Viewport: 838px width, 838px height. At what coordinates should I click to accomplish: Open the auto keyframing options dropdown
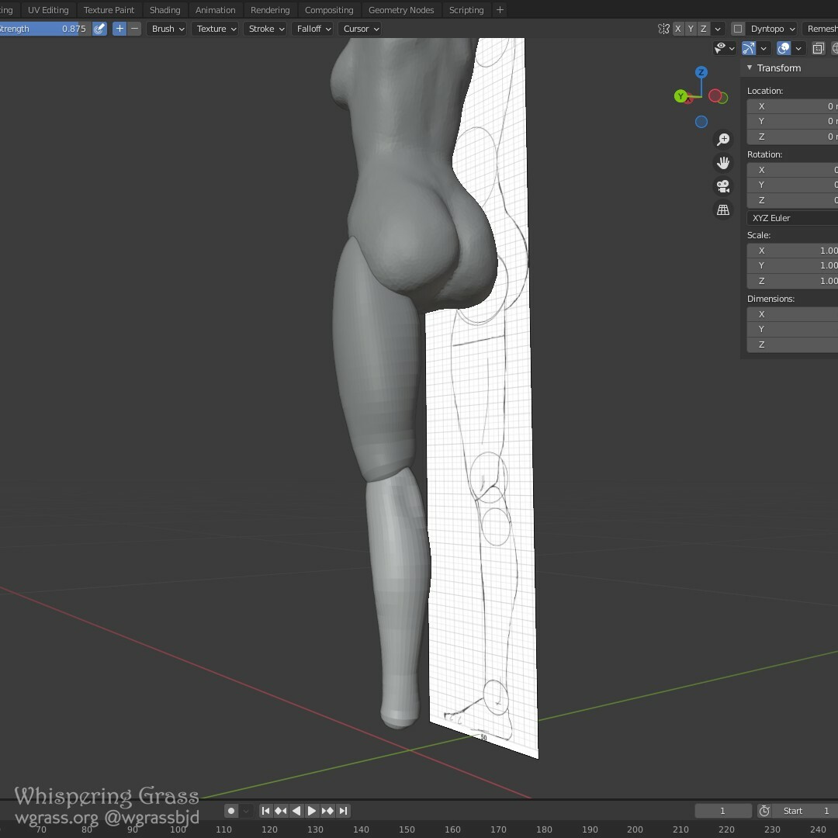click(x=246, y=811)
